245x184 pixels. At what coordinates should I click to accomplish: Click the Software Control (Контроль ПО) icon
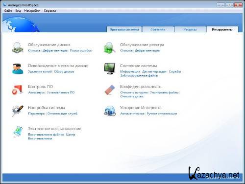coord(18,90)
